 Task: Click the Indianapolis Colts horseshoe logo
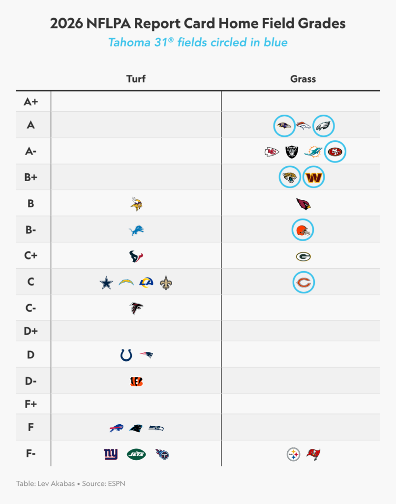[x=126, y=355]
